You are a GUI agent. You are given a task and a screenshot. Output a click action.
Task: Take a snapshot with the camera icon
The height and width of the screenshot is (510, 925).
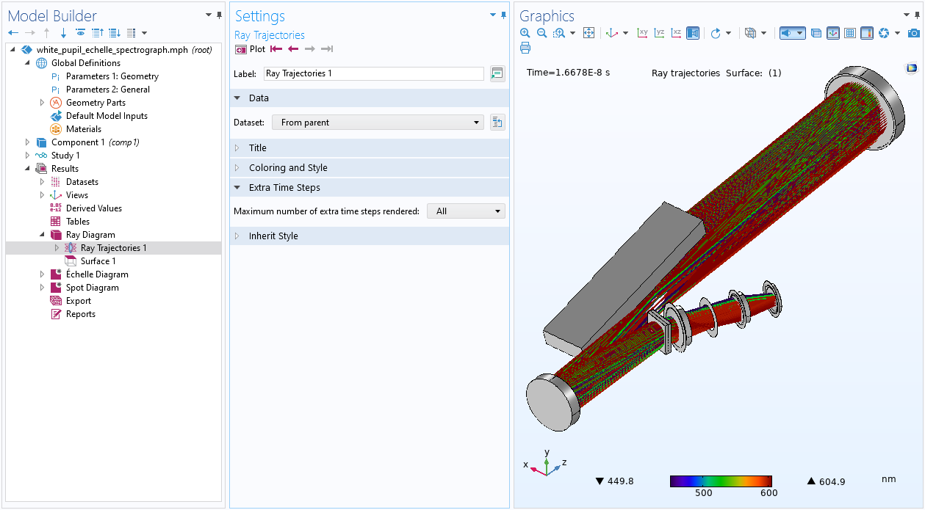tap(913, 33)
